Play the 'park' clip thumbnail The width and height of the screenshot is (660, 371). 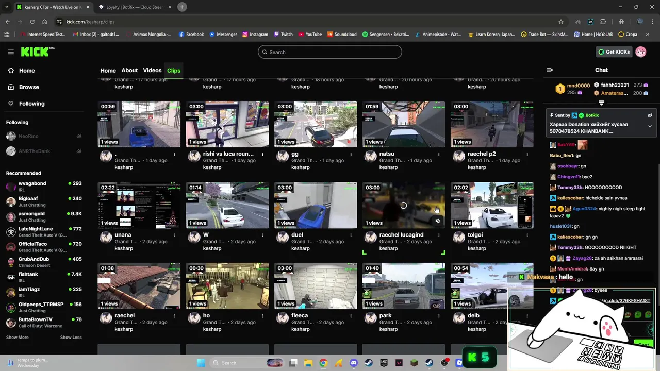[x=404, y=286]
